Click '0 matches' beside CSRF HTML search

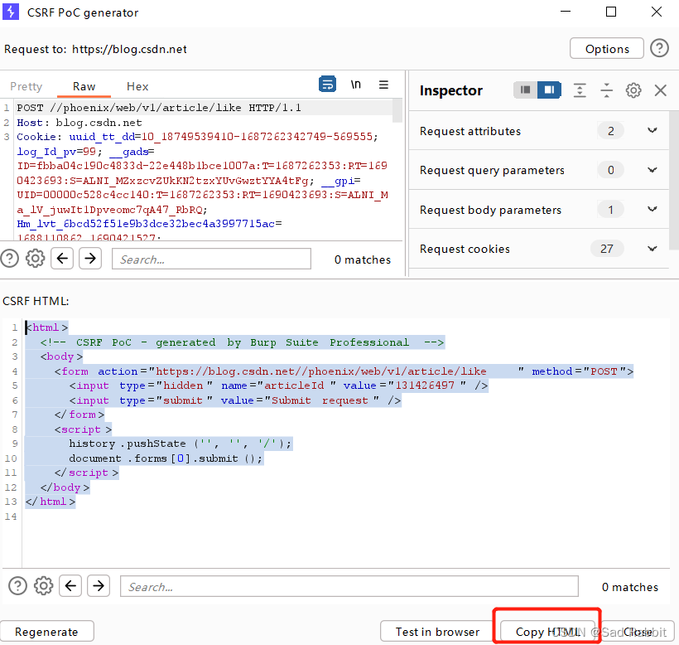coord(630,587)
